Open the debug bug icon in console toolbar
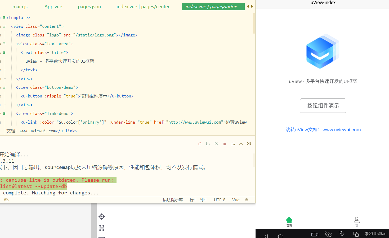Image resolution: width=389 pixels, height=238 pixels. point(200,144)
